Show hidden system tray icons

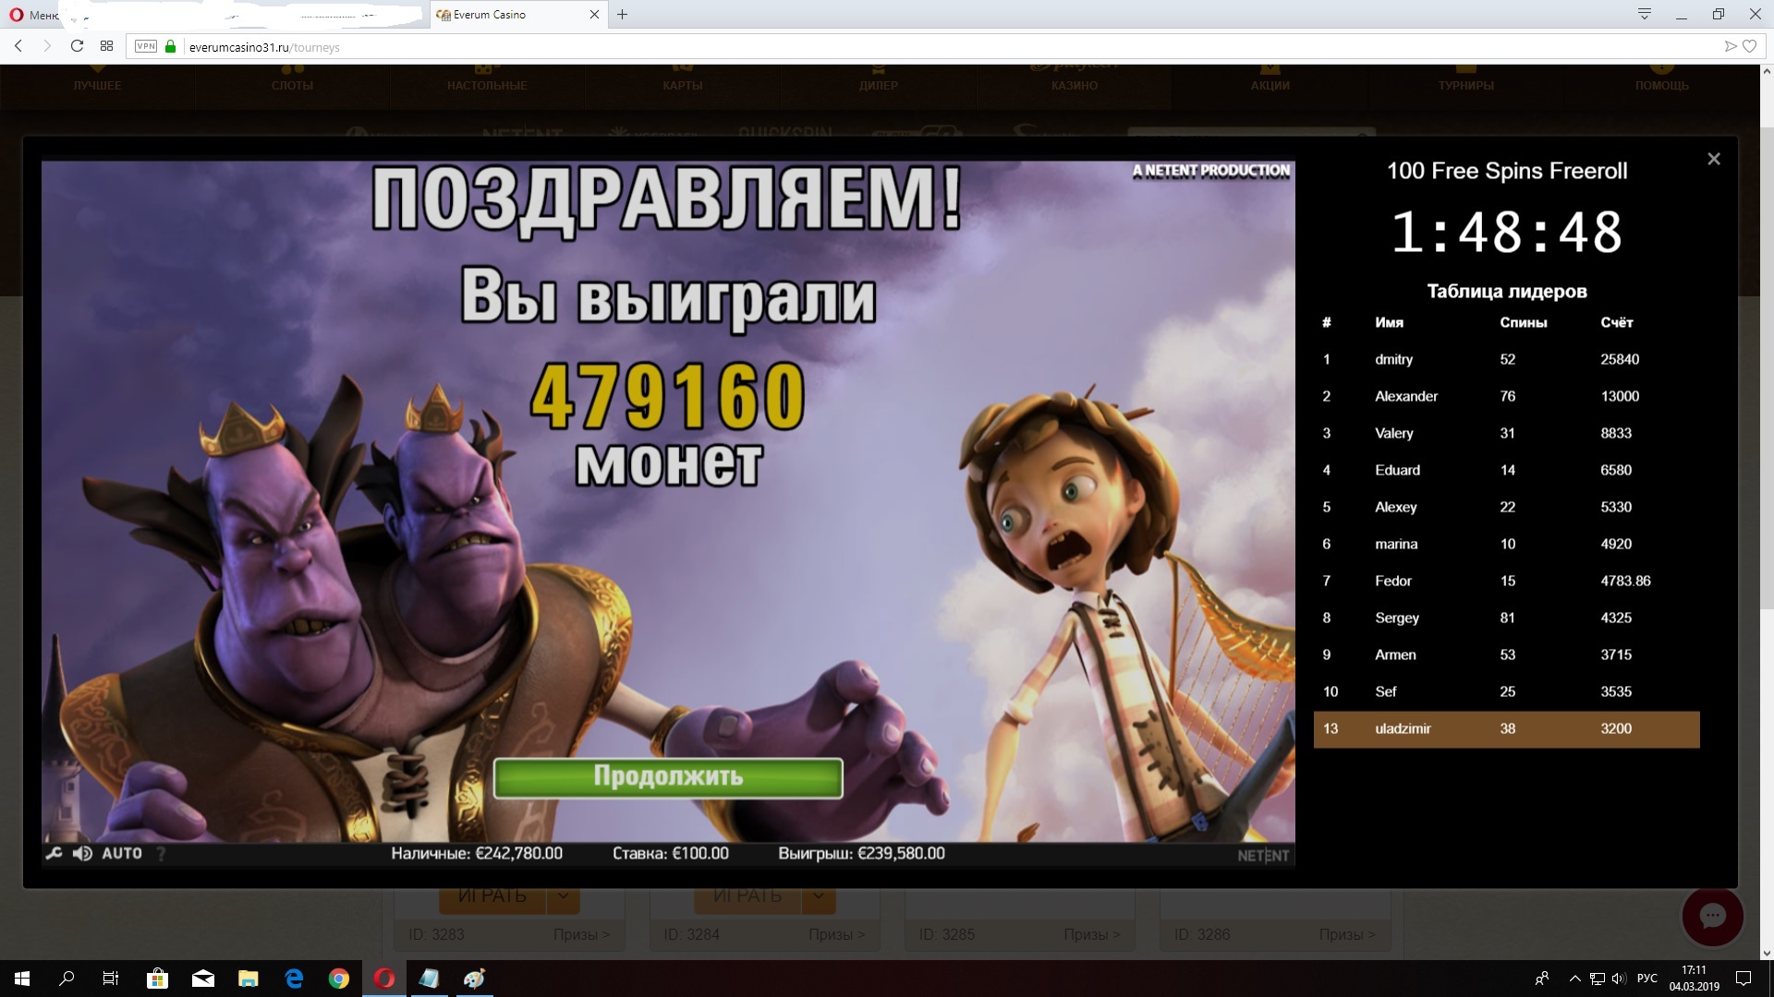1574,979
